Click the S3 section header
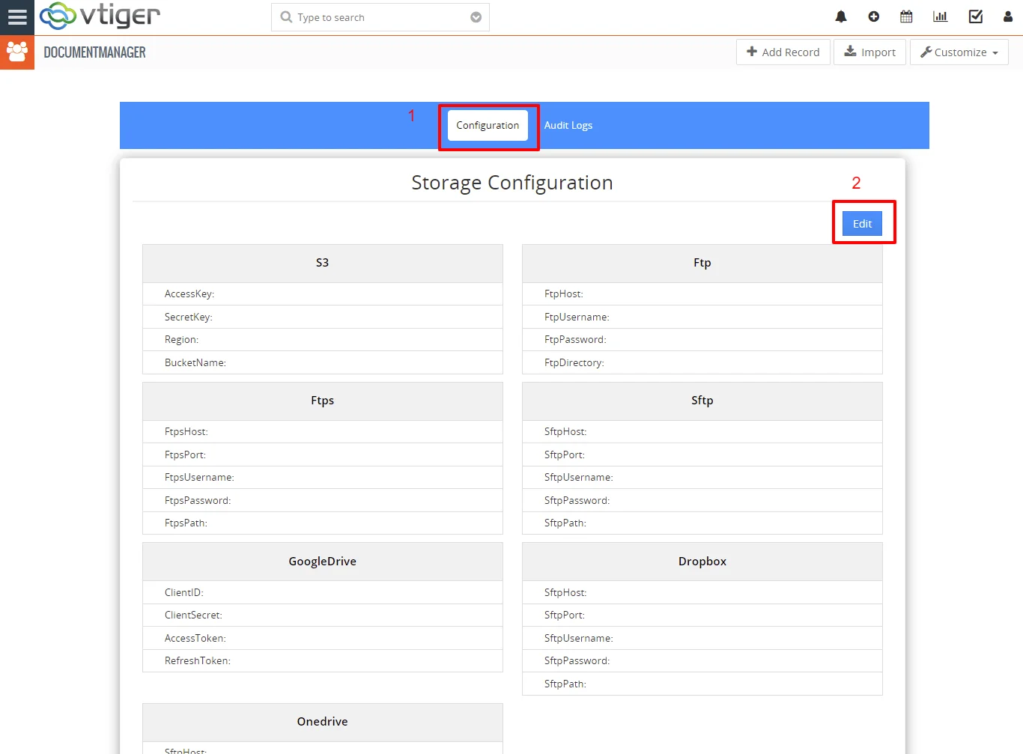Screen dimensions: 1023x754 point(322,263)
